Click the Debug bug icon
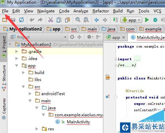Viewport: 165px width, 133px height. (x=155, y=20)
